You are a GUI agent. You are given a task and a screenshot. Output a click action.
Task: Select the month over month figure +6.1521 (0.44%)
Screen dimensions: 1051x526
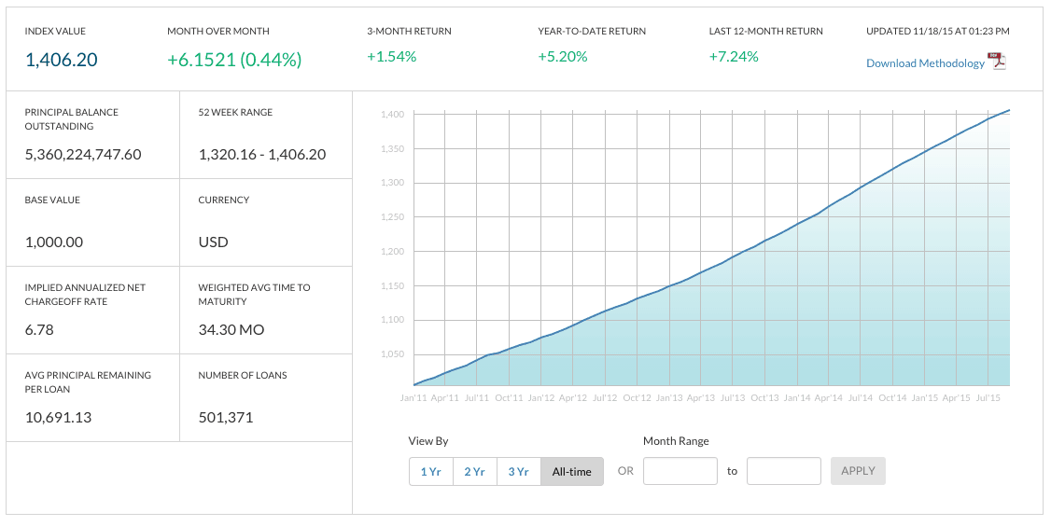point(234,61)
